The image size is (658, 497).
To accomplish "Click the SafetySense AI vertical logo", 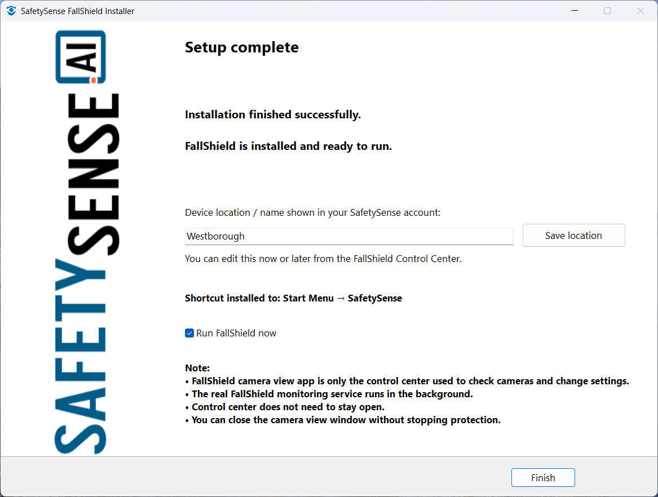I will (x=87, y=242).
